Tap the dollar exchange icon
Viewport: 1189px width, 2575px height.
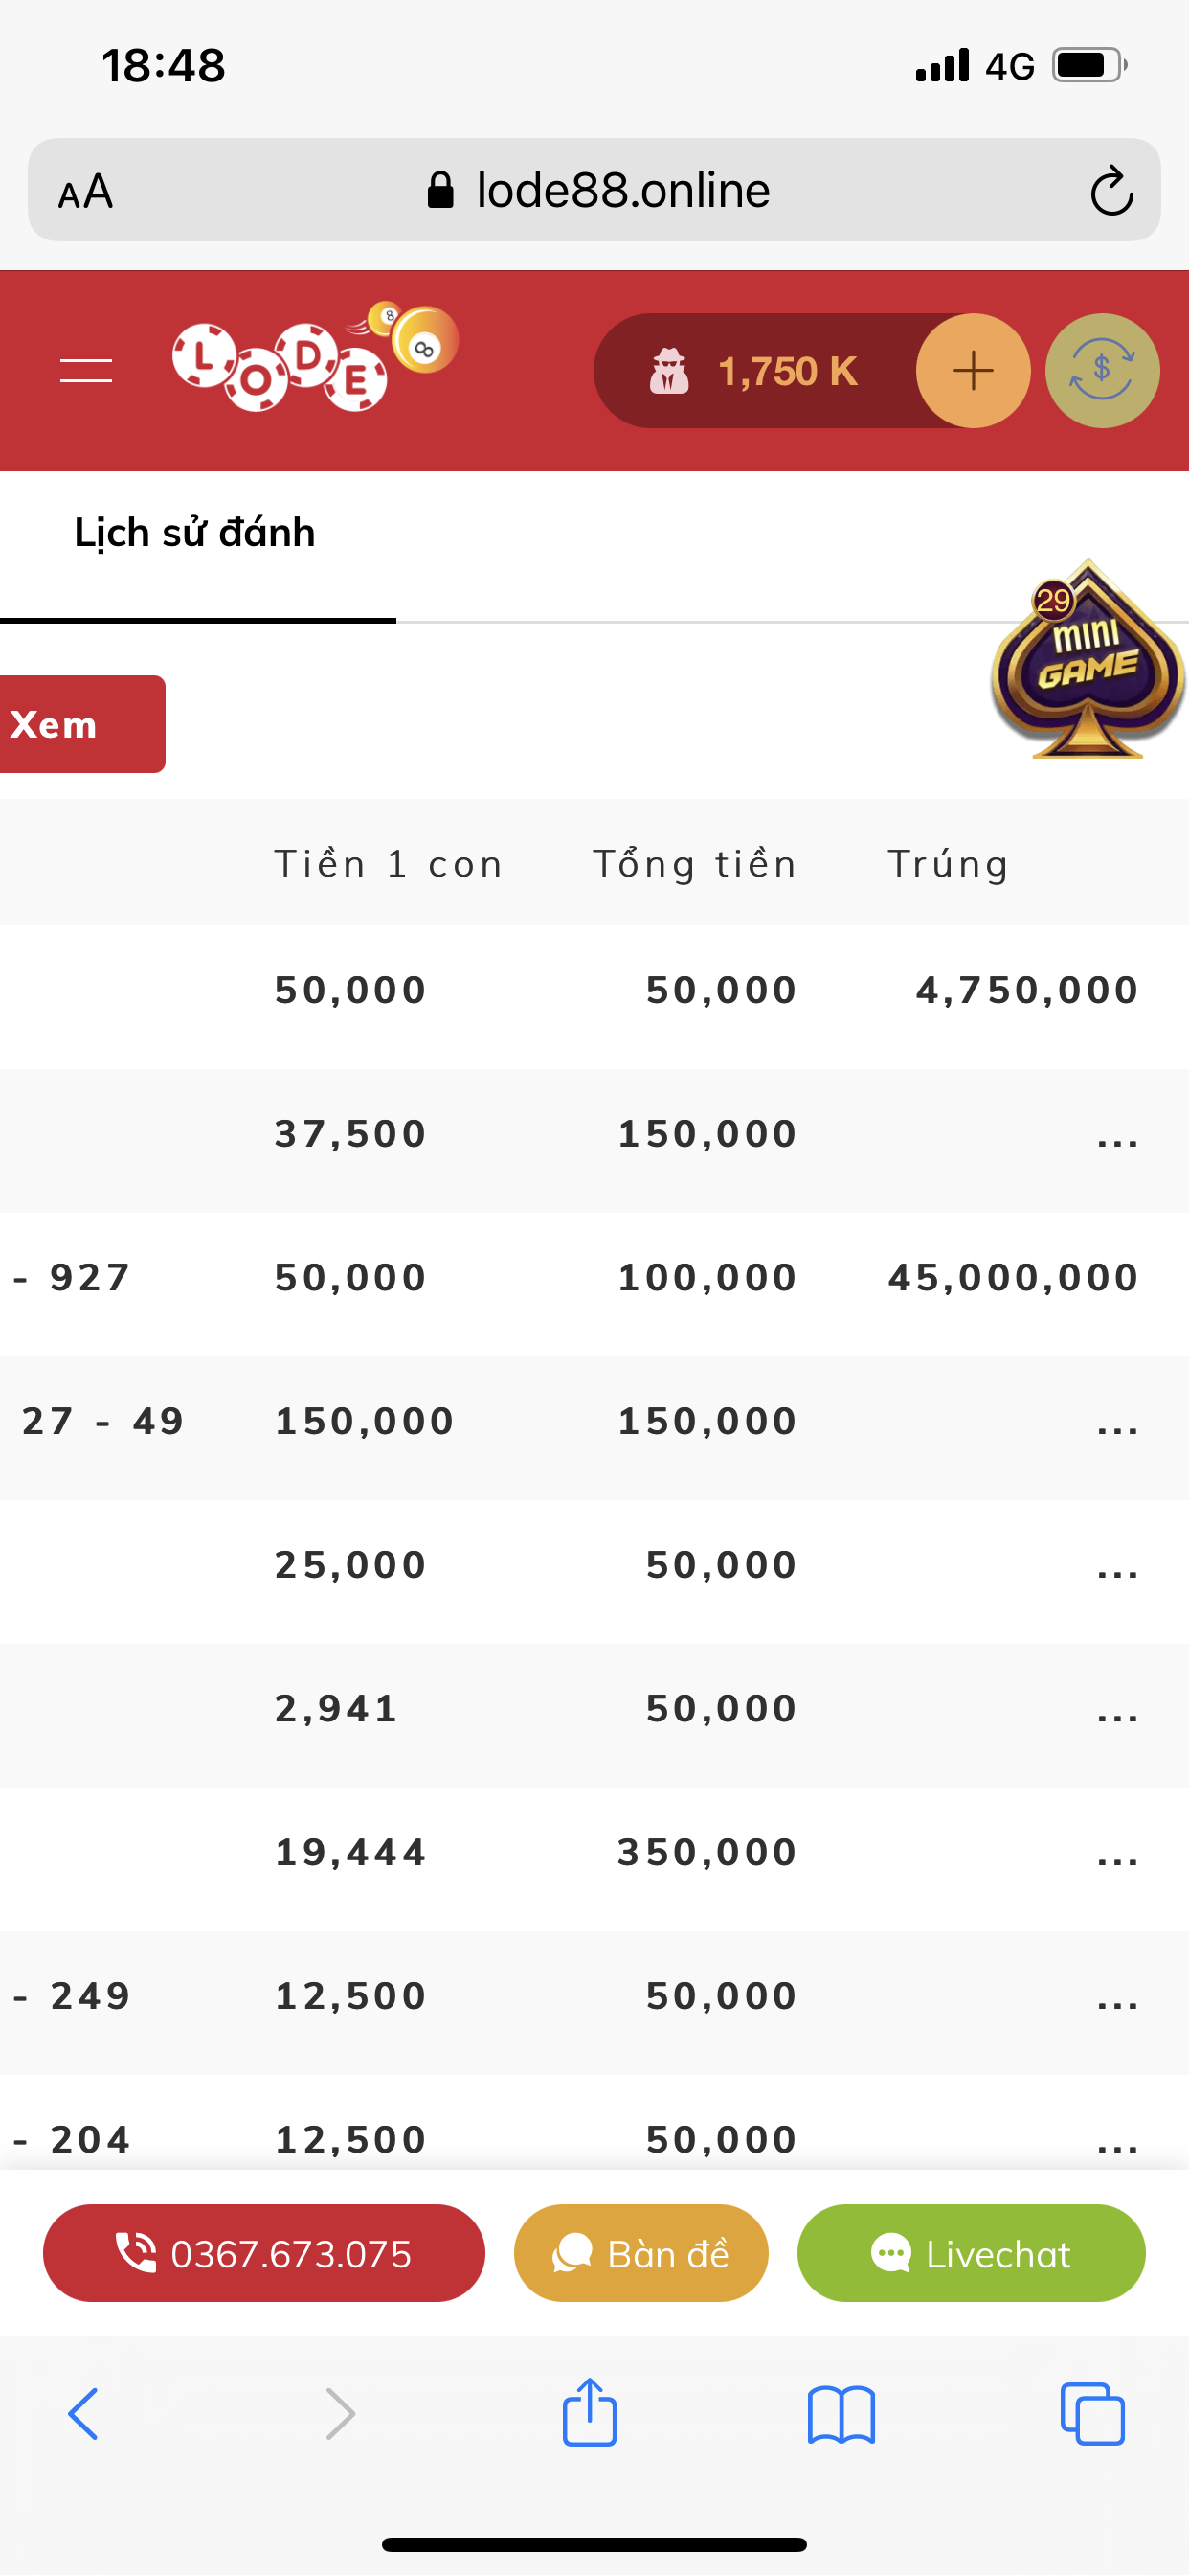pyautogui.click(x=1101, y=371)
